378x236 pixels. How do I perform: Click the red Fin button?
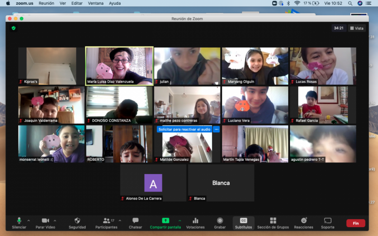coord(355,223)
